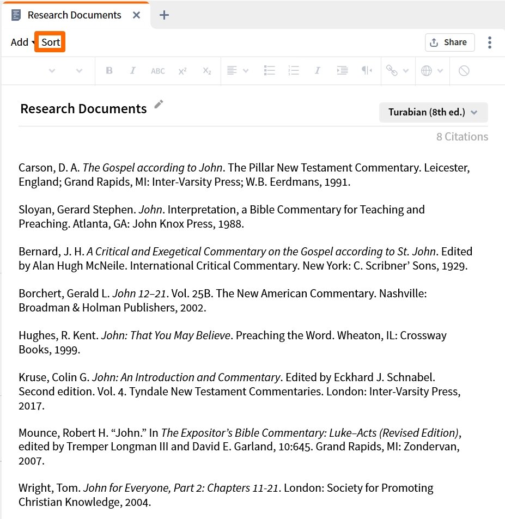Open a new tab with the plus button
Viewport: 505px width, 519px height.
[164, 15]
